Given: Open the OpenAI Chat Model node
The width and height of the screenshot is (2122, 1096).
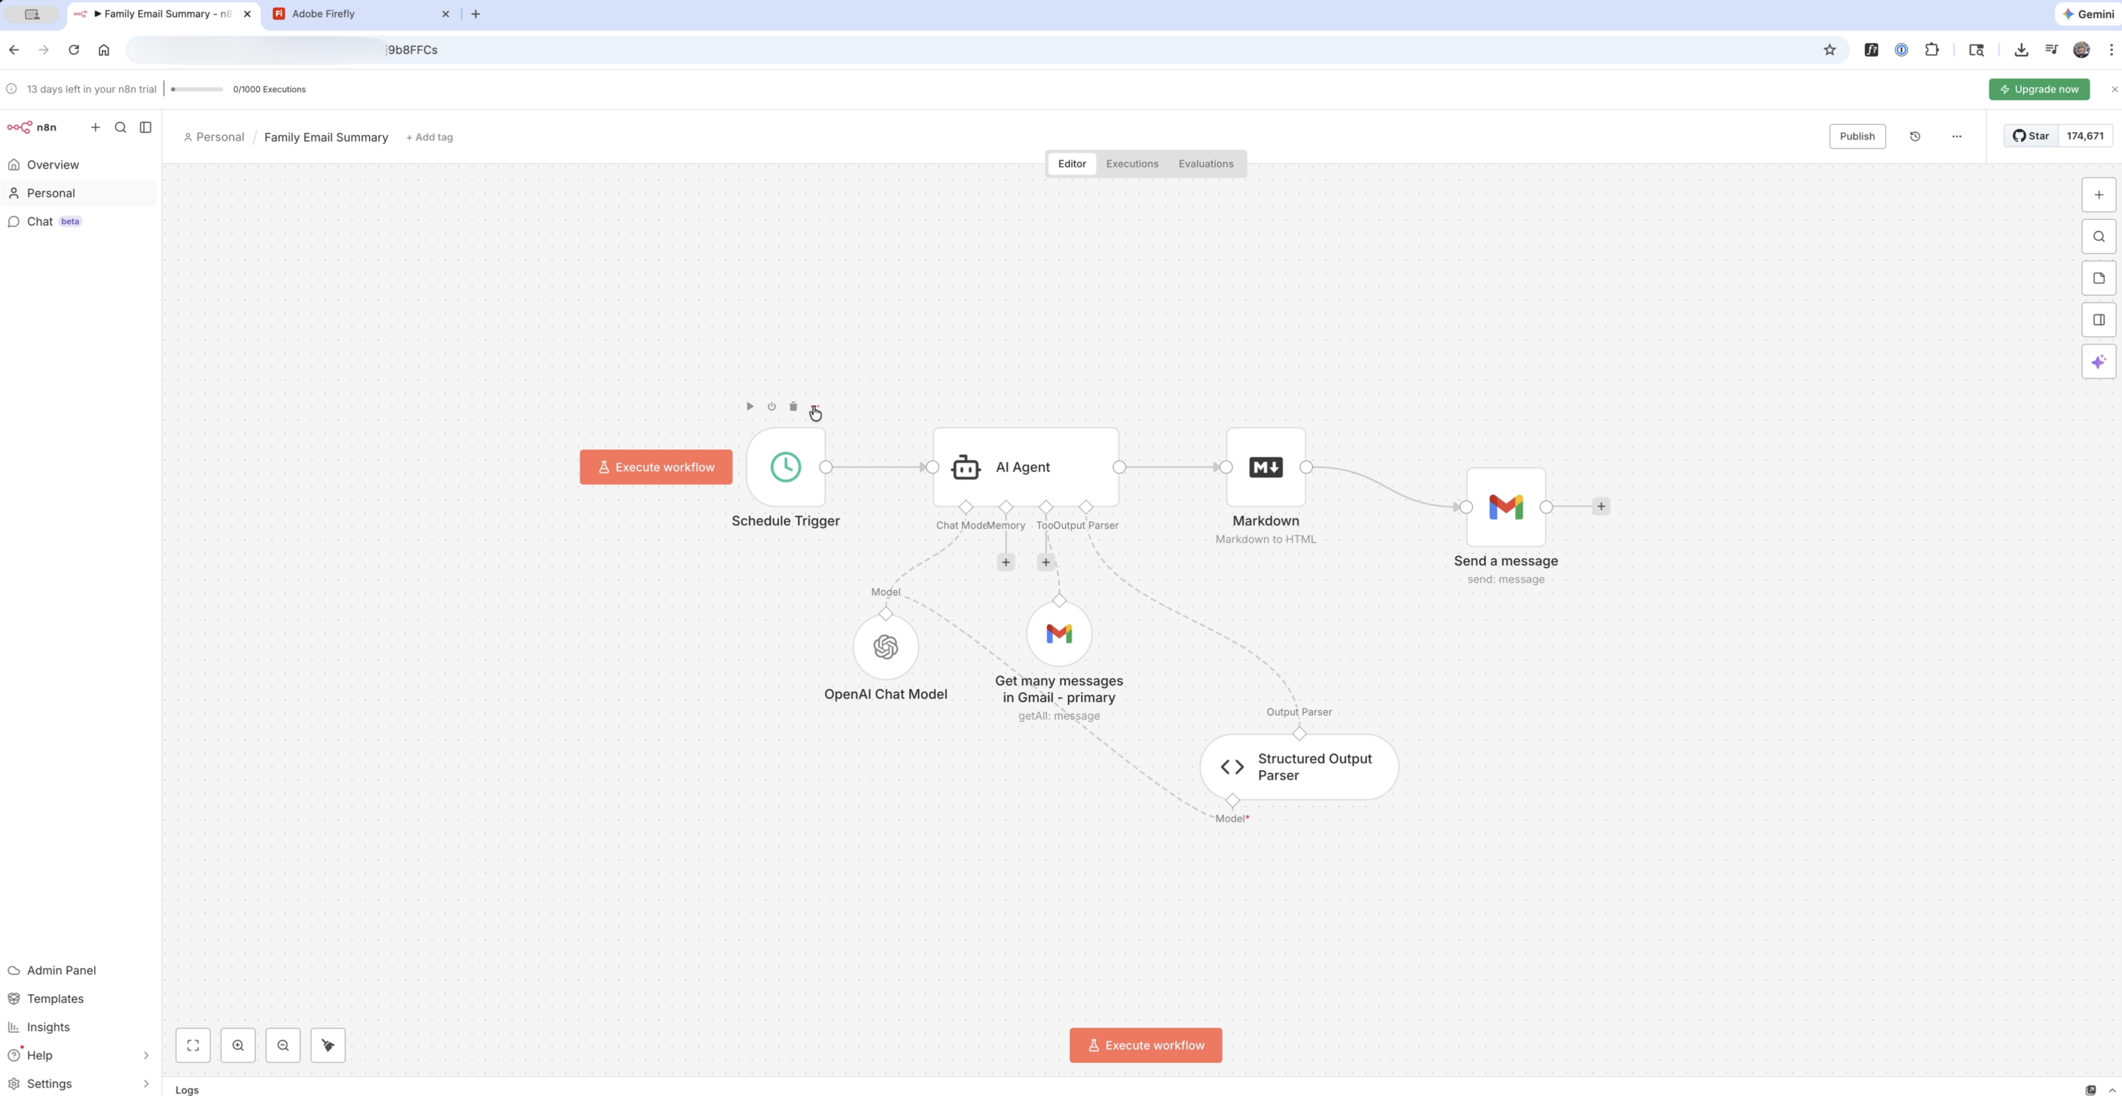Looking at the screenshot, I should [886, 647].
